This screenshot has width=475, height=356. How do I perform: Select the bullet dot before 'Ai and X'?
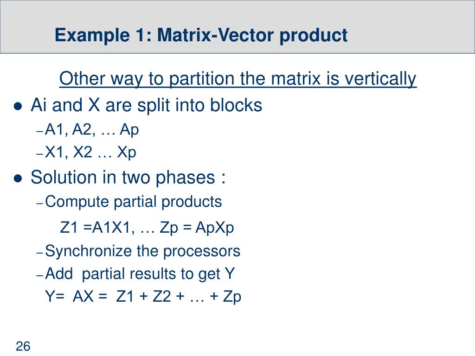[x=18, y=106]
